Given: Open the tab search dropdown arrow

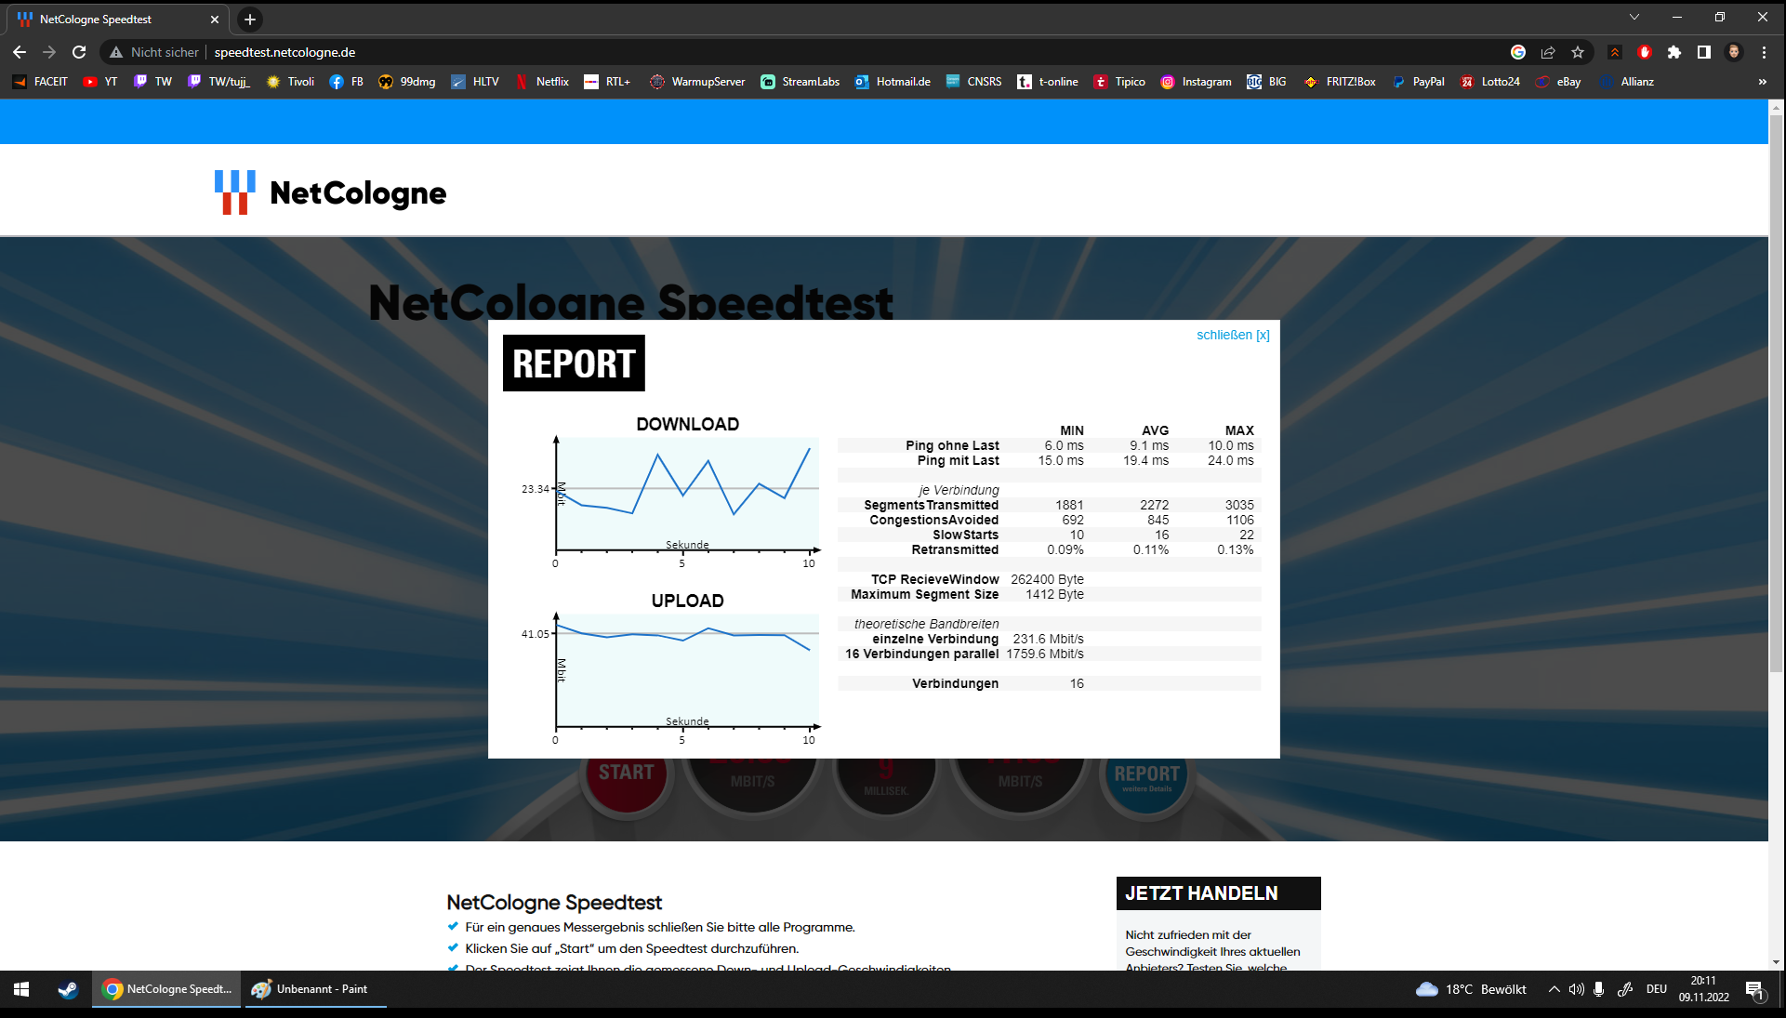Looking at the screenshot, I should coord(1634,17).
